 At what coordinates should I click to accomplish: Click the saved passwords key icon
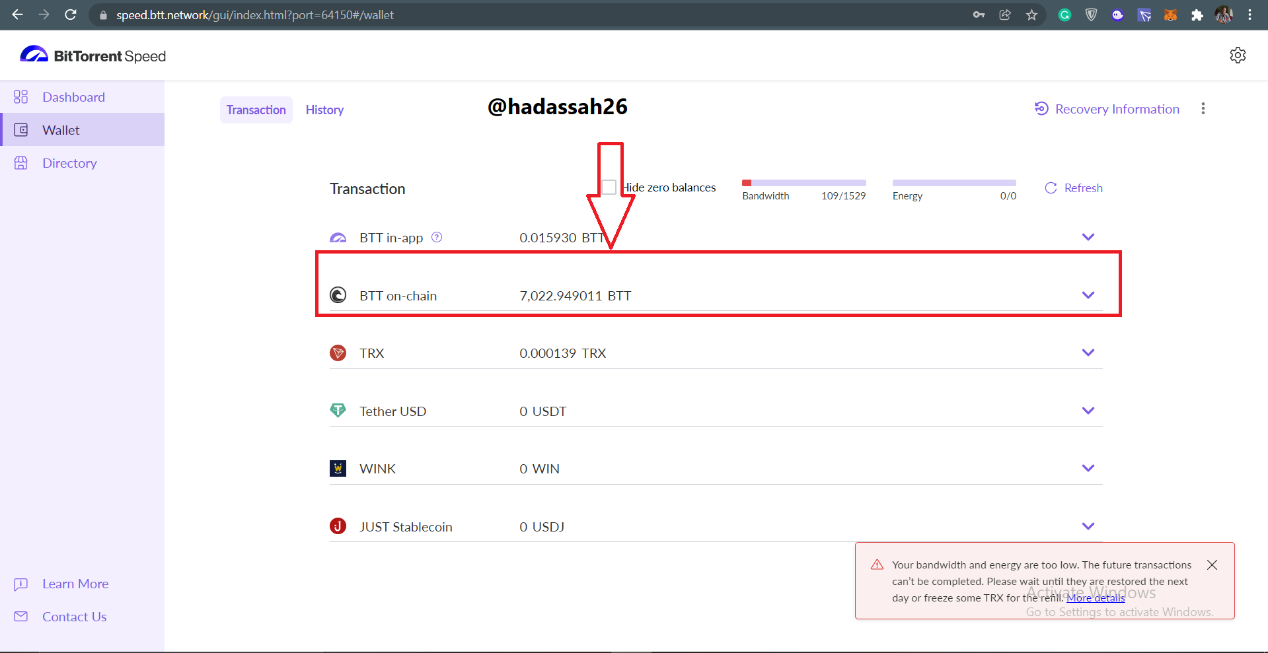tap(979, 15)
